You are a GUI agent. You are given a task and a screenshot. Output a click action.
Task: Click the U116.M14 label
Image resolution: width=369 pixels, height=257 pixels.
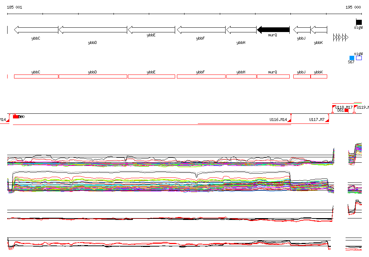[278, 120]
